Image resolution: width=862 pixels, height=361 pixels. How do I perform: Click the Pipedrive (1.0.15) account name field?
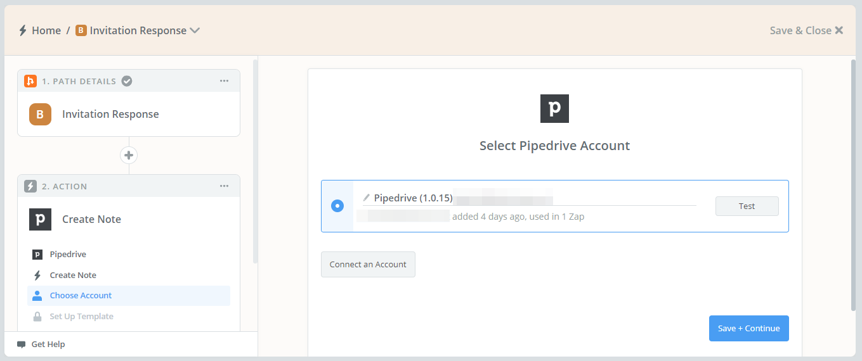(529, 198)
